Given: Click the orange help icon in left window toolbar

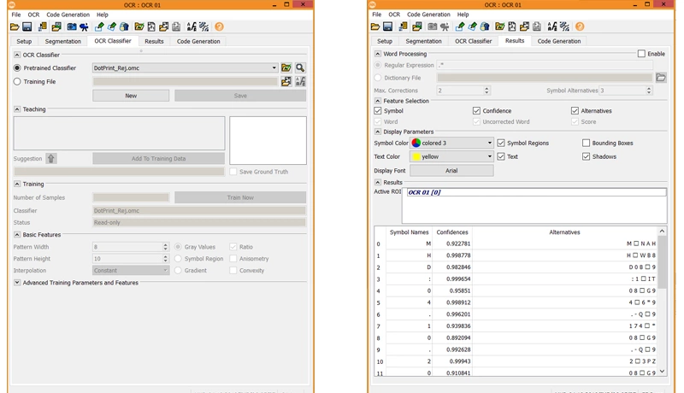Looking at the screenshot, I should (x=220, y=27).
